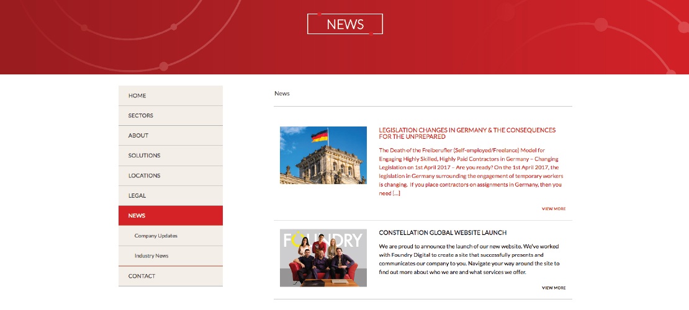Click the Germany article excerpt starting 'The Death of the Freiberufler'

[471, 172]
